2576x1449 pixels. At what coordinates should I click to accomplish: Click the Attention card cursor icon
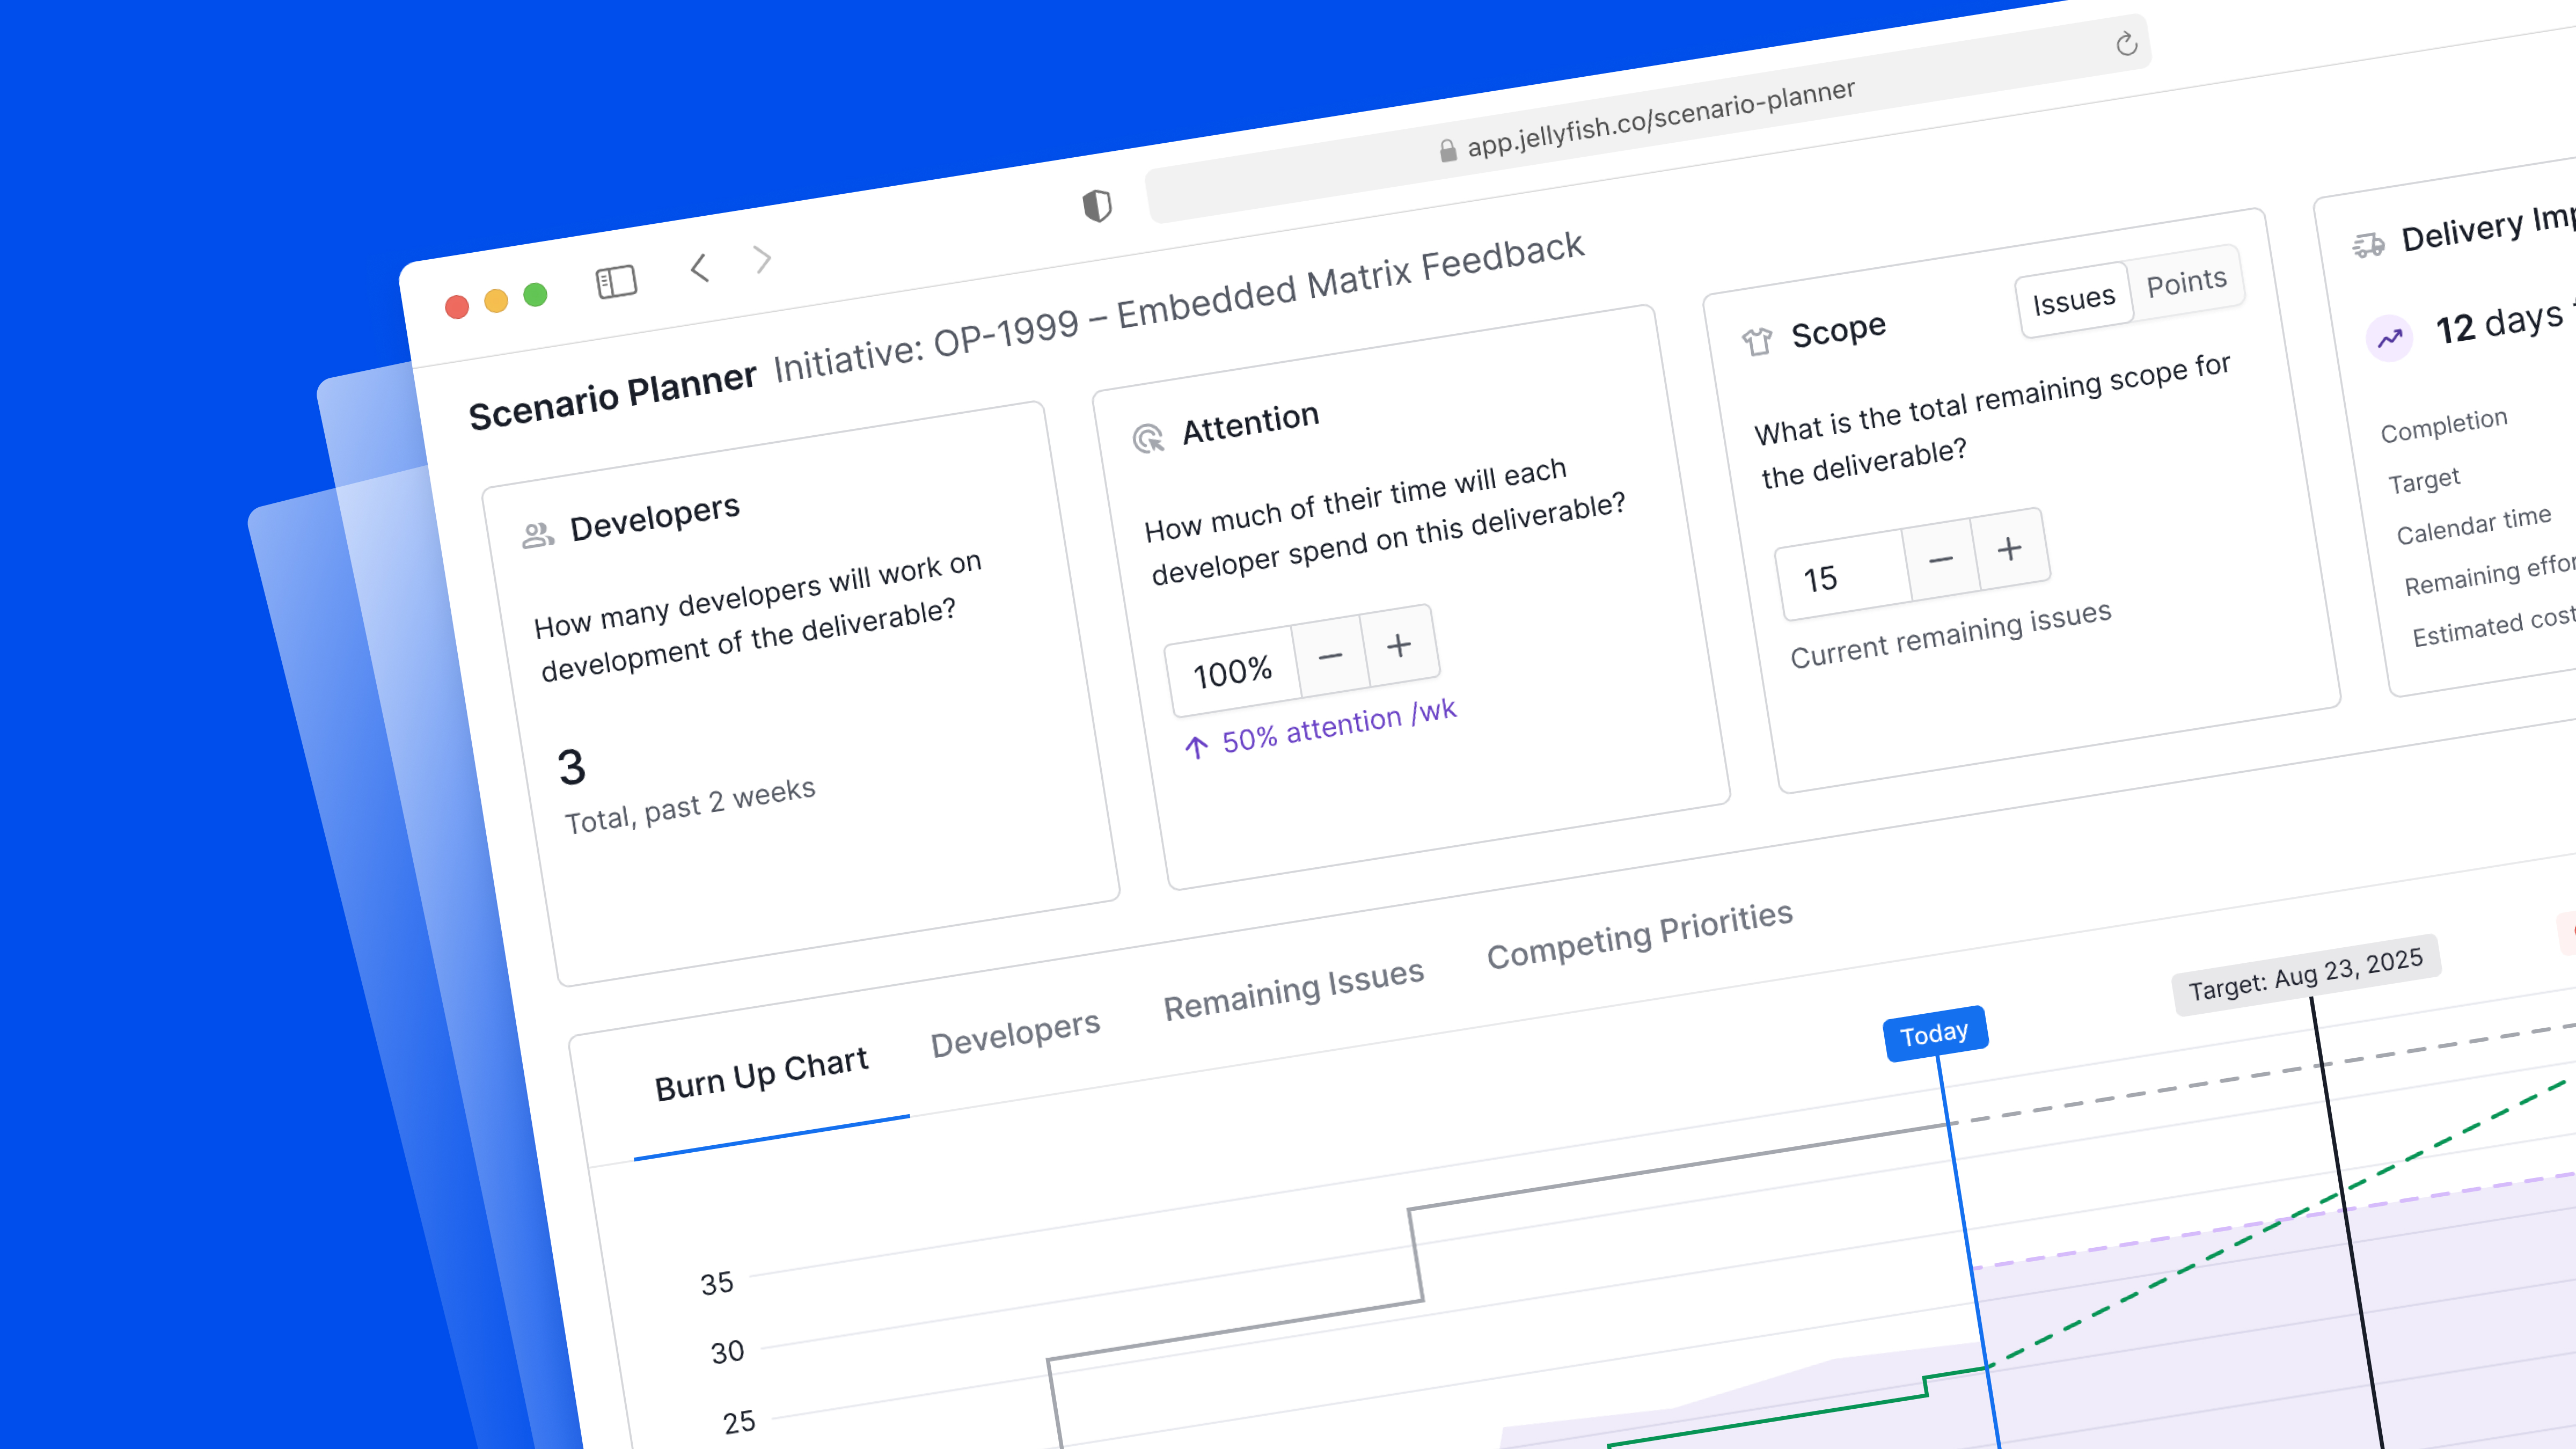[x=1148, y=438]
